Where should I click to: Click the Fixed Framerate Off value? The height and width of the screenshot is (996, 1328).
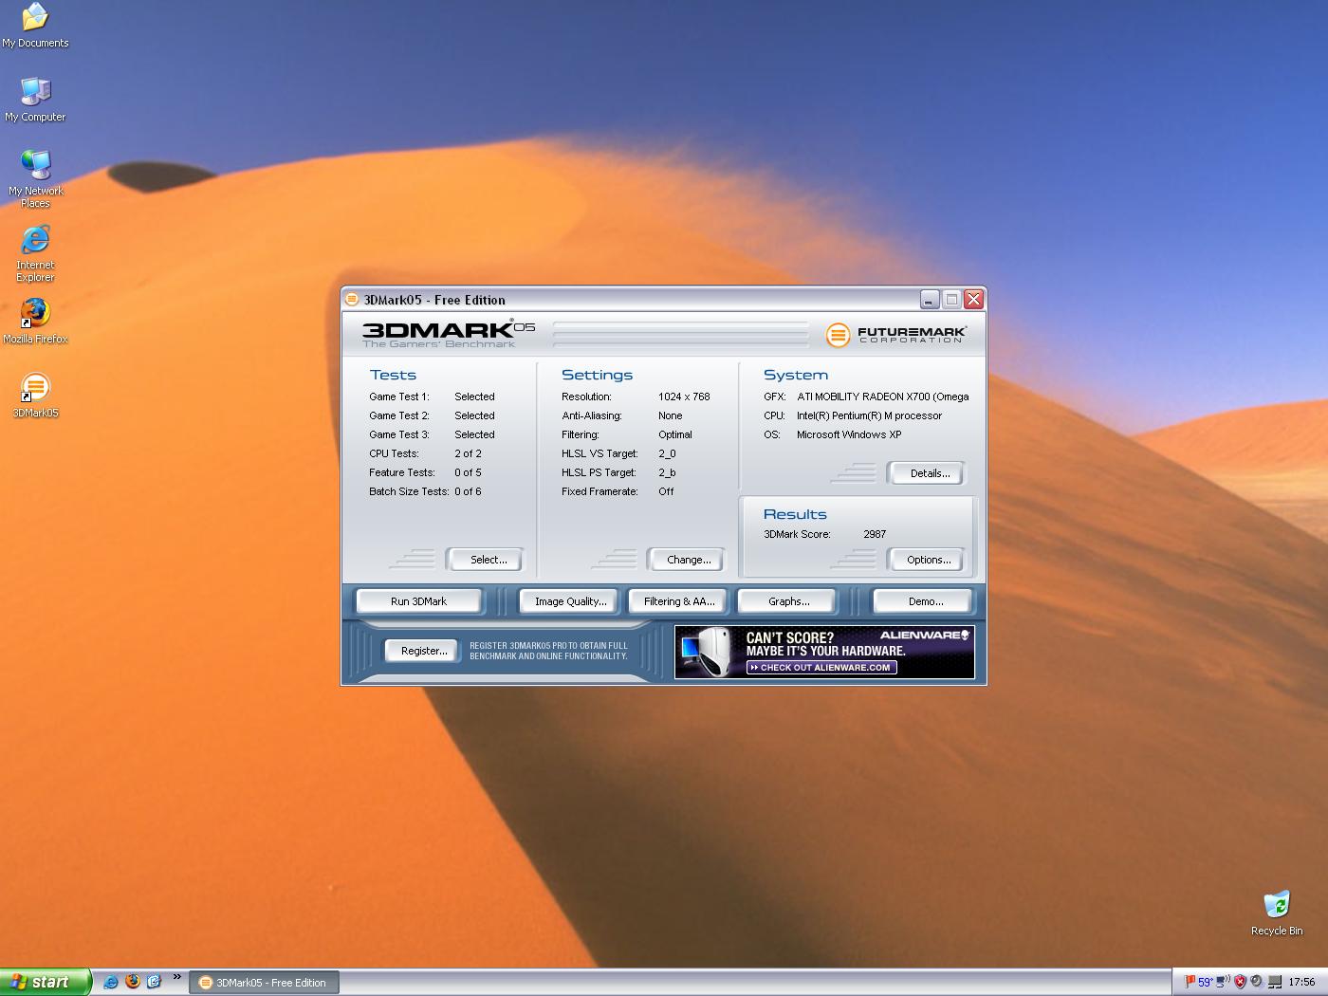(666, 491)
